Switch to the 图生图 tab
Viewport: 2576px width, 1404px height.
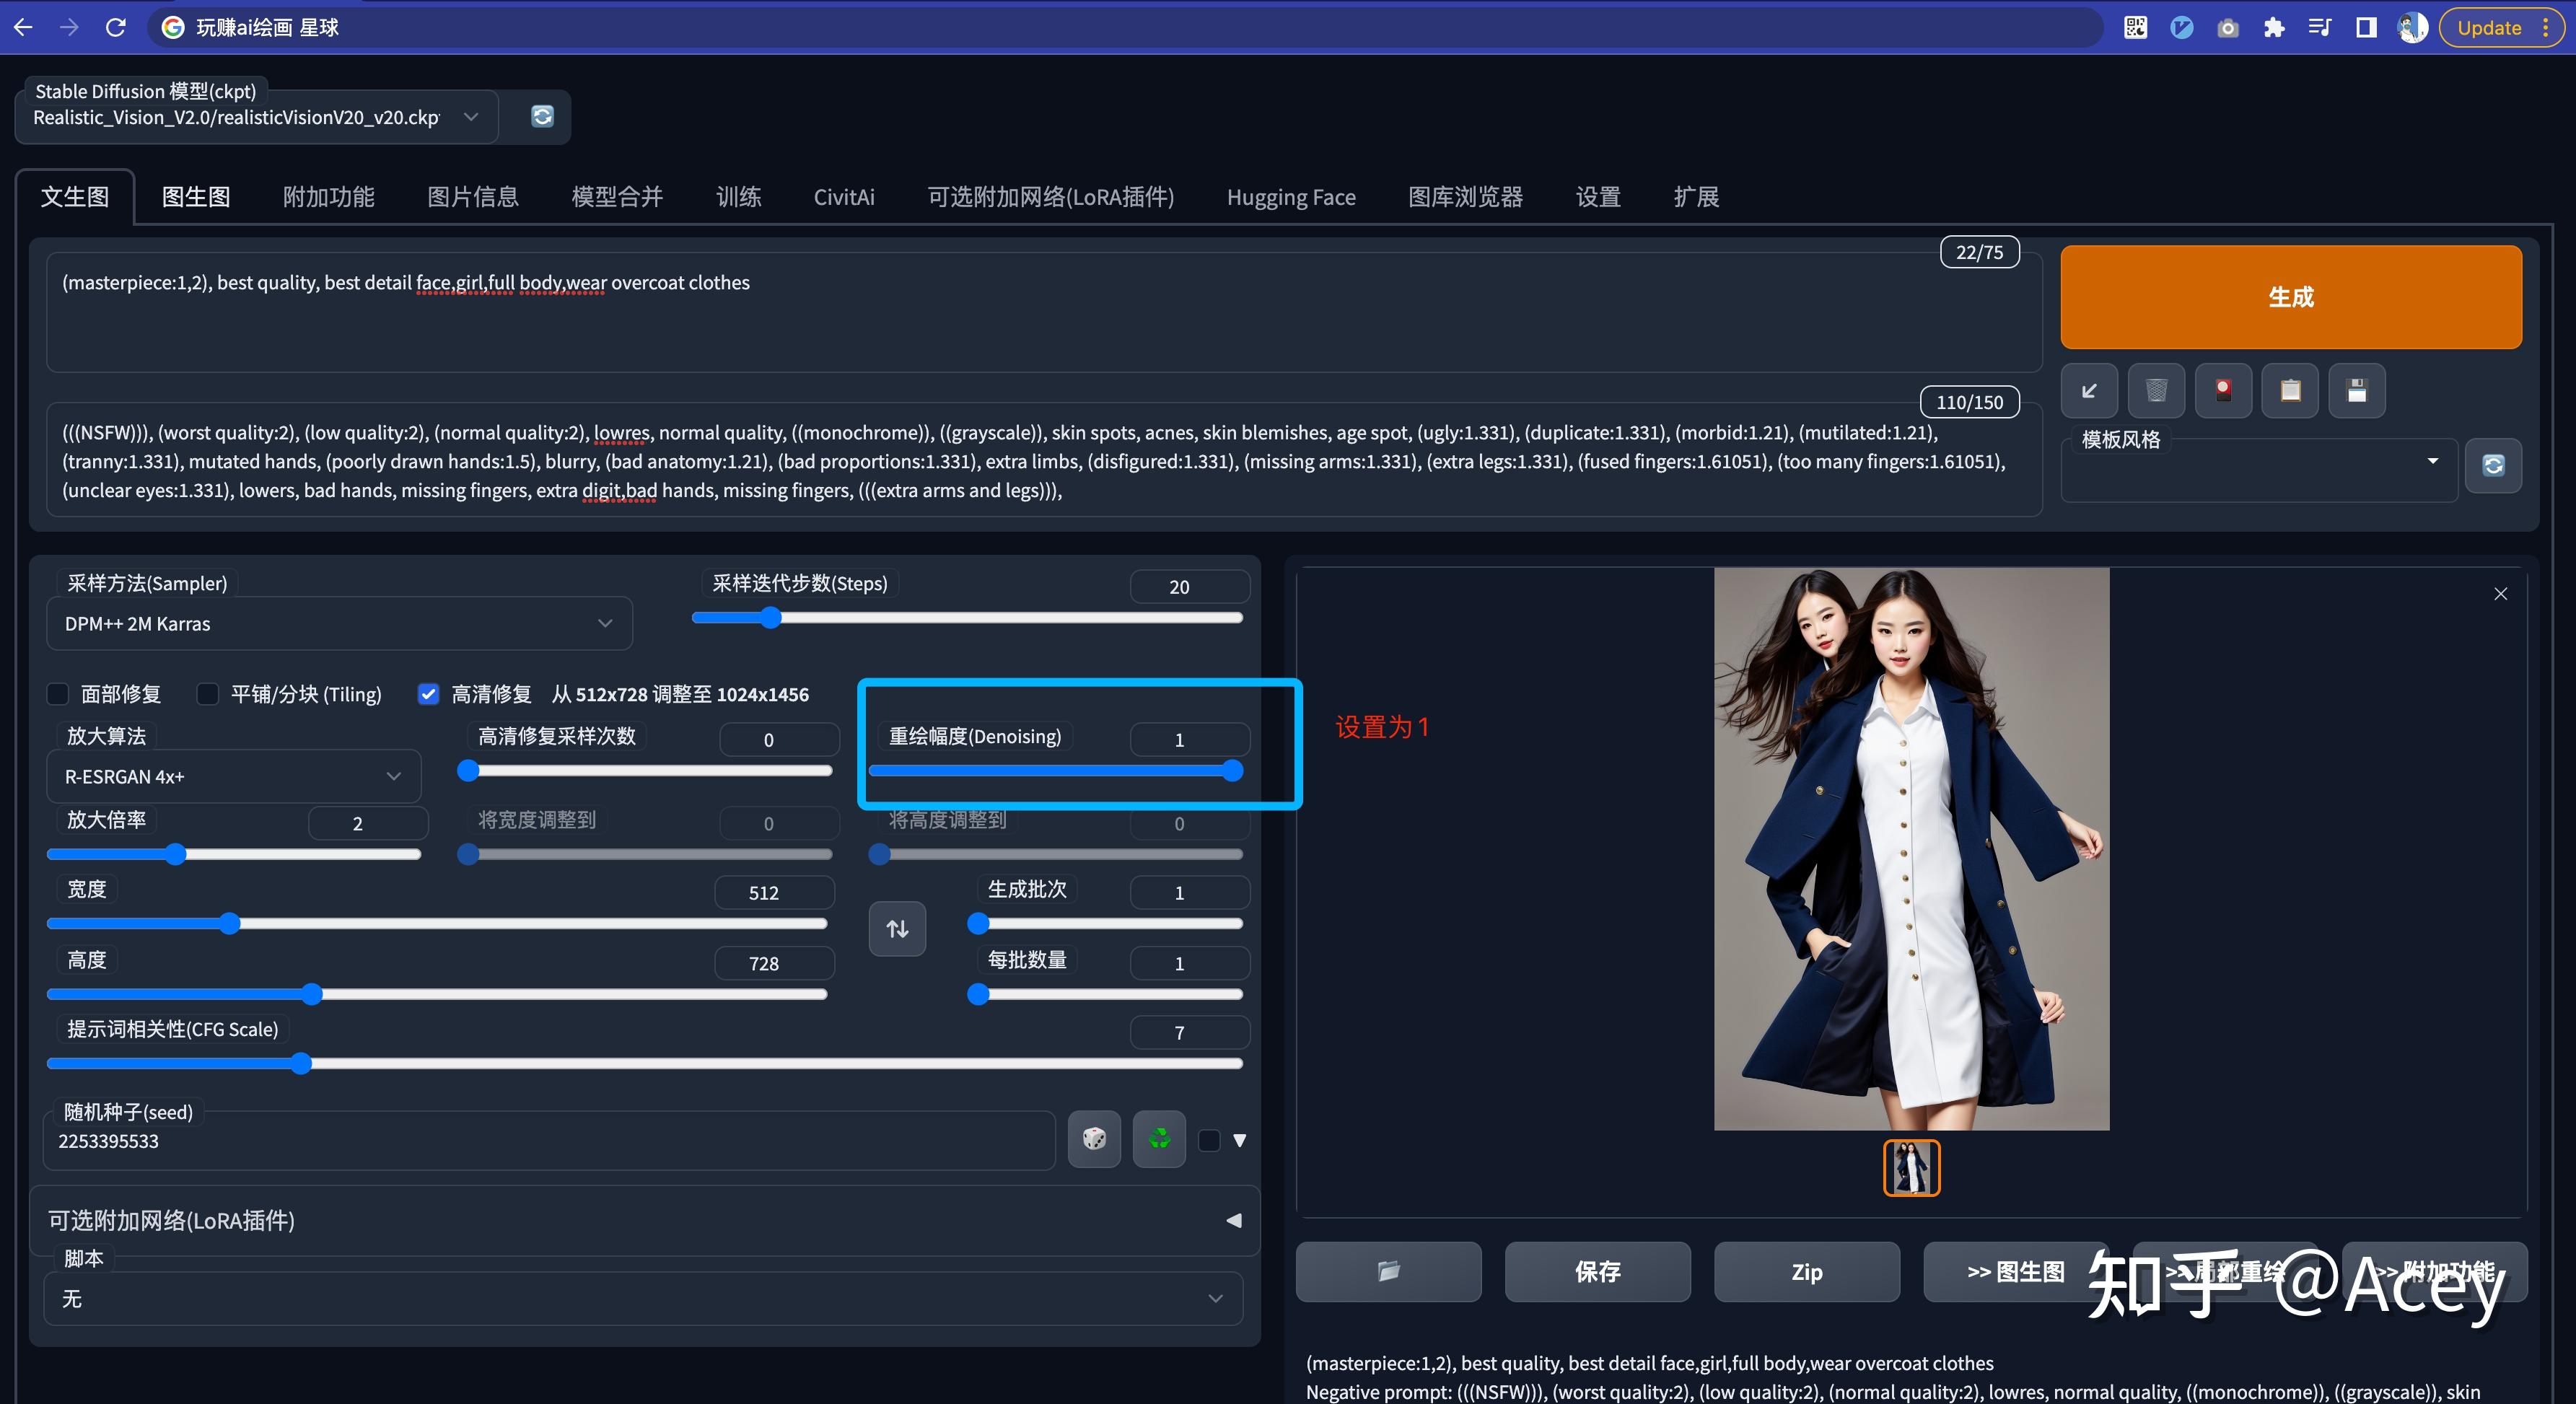(196, 197)
